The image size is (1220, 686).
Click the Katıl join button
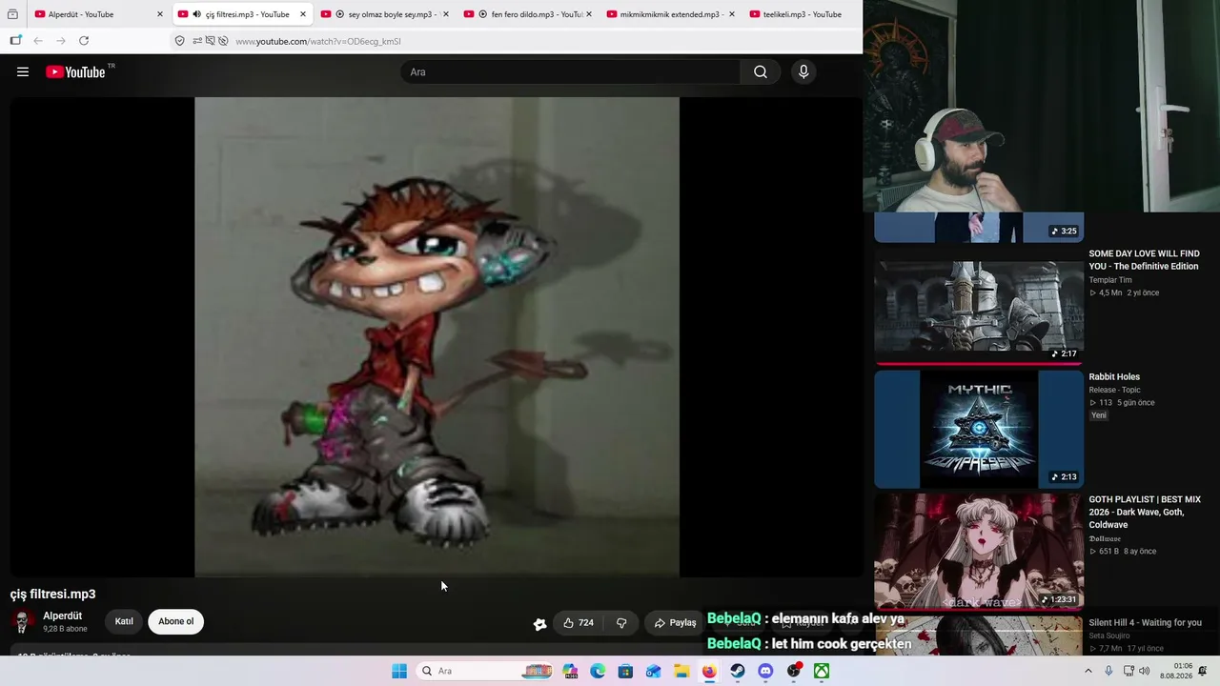[124, 621]
